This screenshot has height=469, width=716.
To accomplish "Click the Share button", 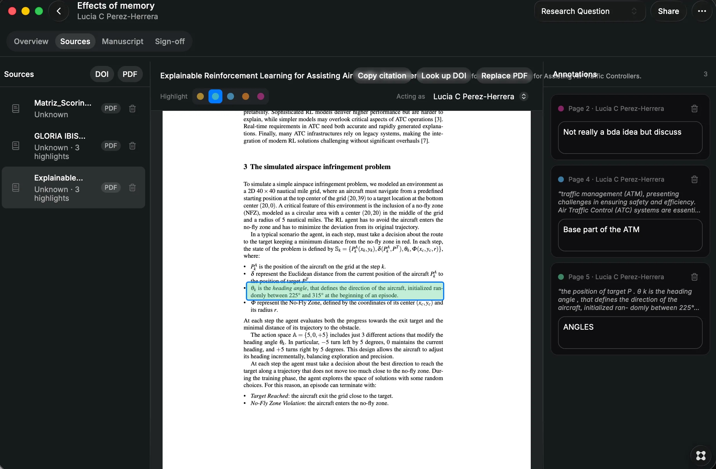I will click(668, 11).
